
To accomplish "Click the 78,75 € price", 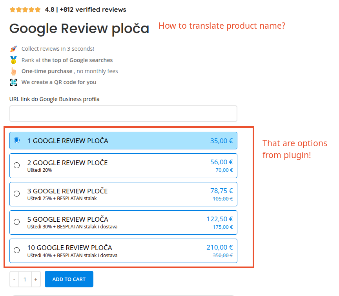I will tap(222, 191).
